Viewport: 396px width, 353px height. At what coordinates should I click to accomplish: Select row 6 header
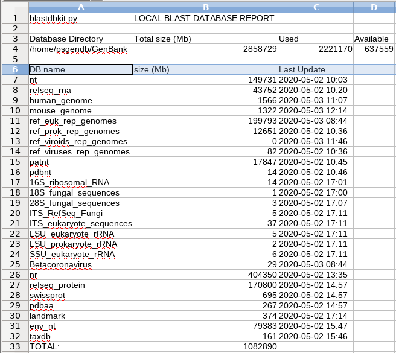(x=13, y=69)
